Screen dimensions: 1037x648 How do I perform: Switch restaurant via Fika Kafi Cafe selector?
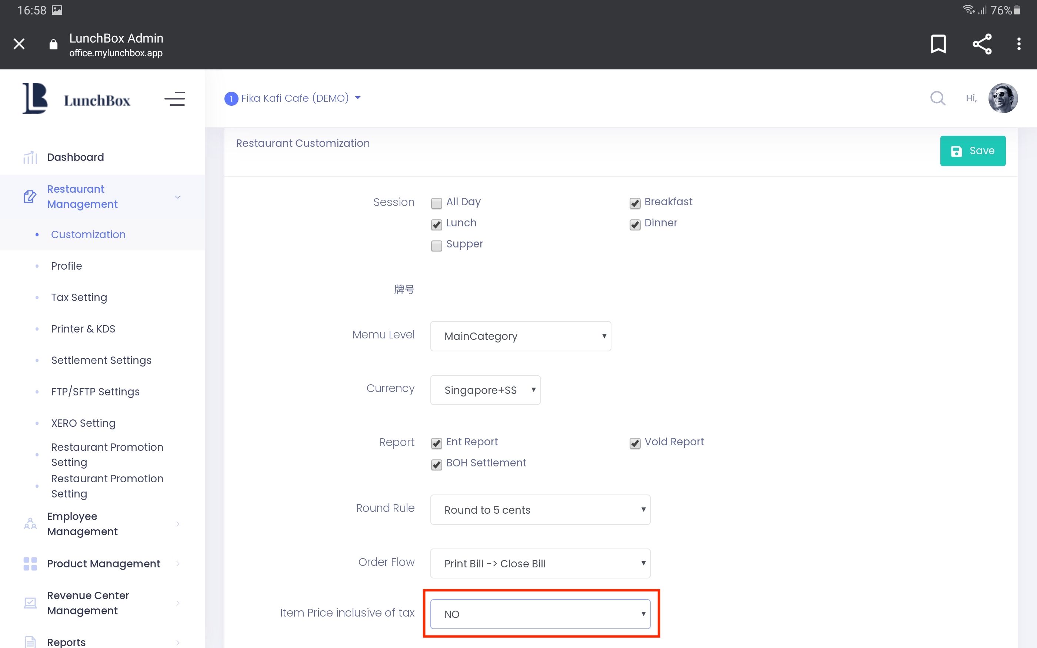(294, 98)
